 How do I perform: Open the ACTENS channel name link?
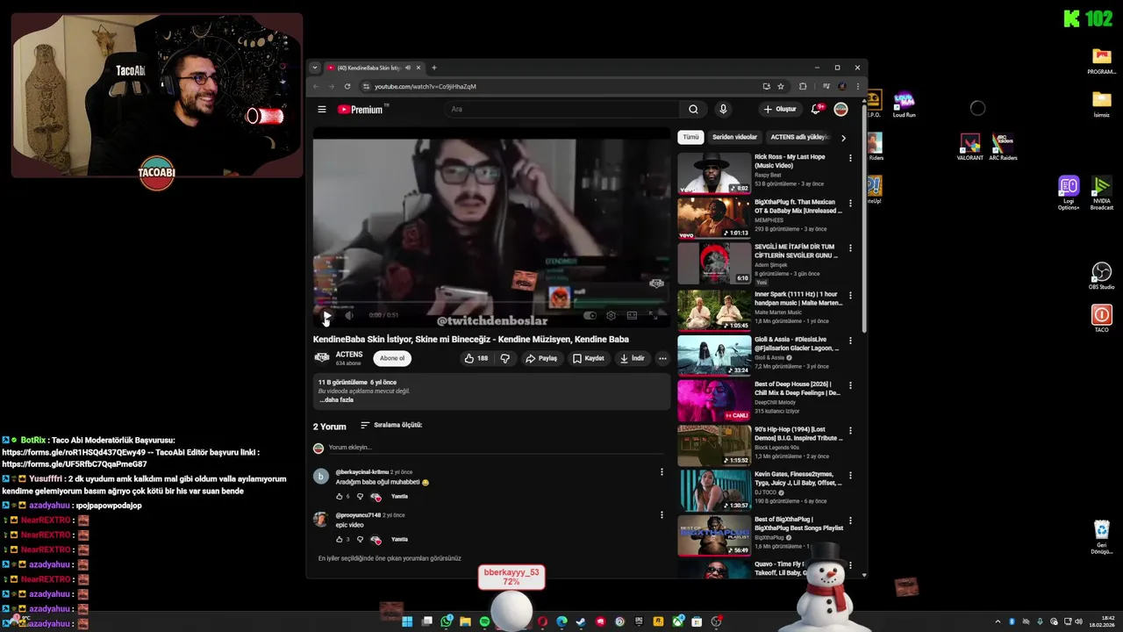tap(349, 355)
